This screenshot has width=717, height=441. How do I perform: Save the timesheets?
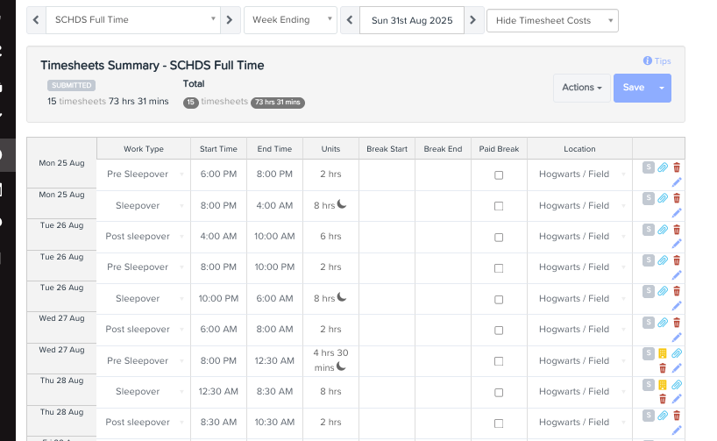point(634,88)
